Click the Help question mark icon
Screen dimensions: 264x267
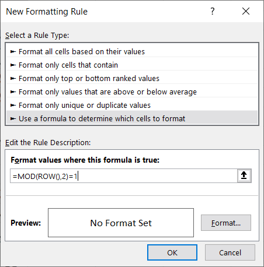pos(213,11)
